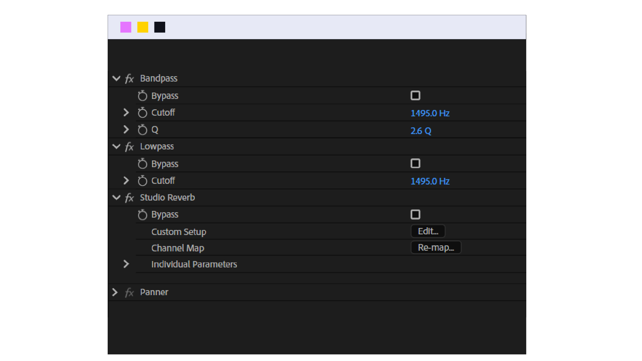Open the Channel Map Re-map button
This screenshot has width=642, height=361.
[436, 248]
